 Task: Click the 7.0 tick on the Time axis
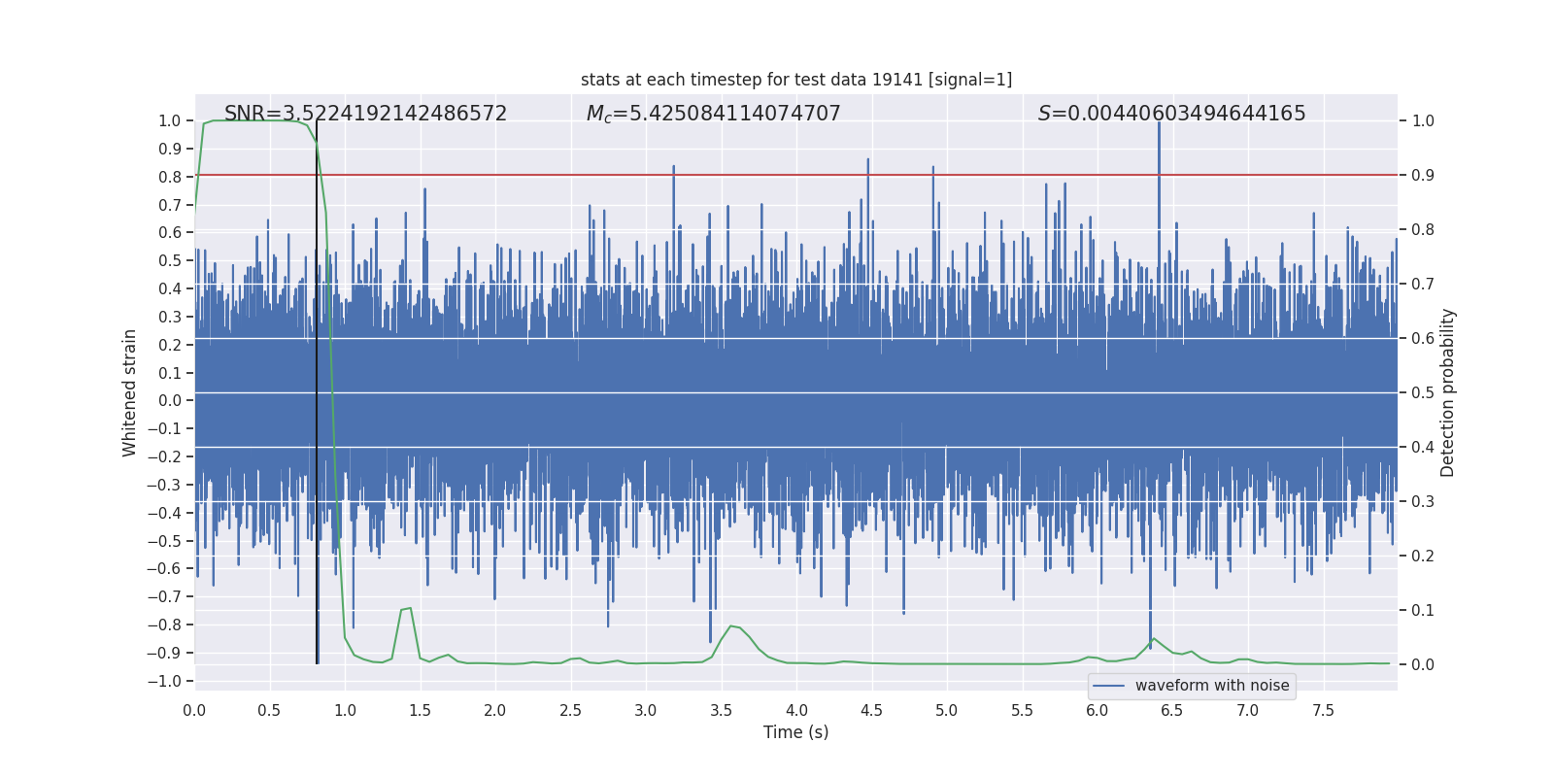[1248, 710]
